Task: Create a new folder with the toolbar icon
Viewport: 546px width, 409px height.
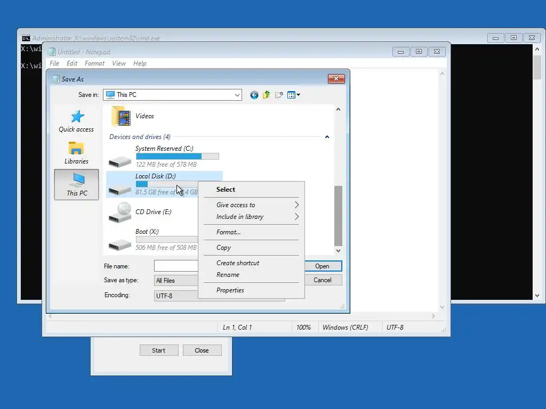Action: pos(278,95)
